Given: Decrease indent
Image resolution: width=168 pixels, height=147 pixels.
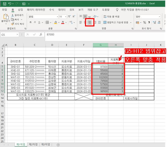Looking at the screenshot, I should coord(95,22).
